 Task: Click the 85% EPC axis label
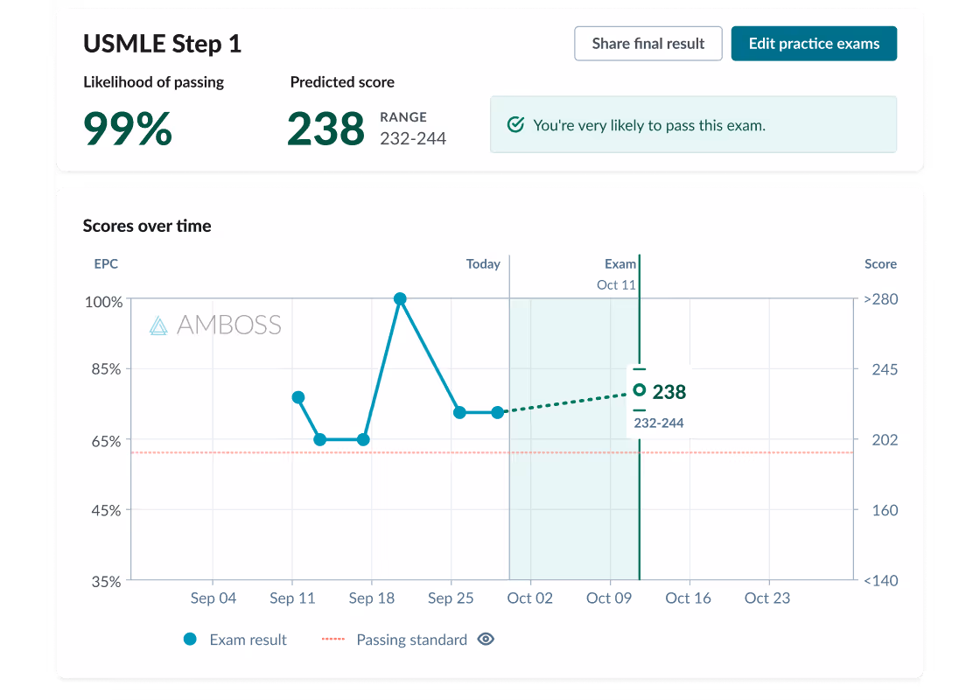106,368
